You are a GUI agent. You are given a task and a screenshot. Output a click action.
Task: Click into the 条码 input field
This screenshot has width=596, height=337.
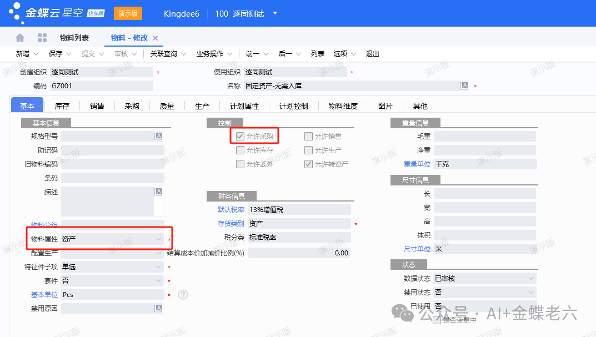coord(112,178)
